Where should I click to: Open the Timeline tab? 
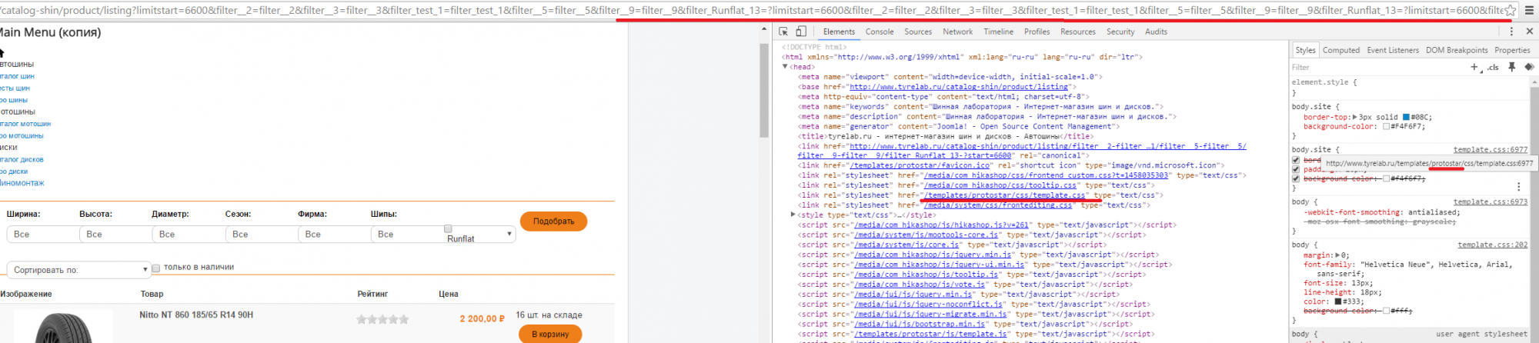[x=998, y=32]
